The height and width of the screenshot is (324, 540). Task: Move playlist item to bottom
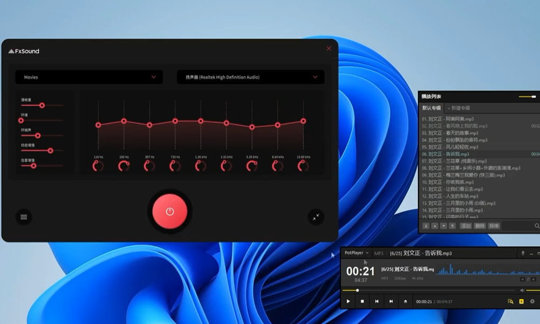(452, 226)
